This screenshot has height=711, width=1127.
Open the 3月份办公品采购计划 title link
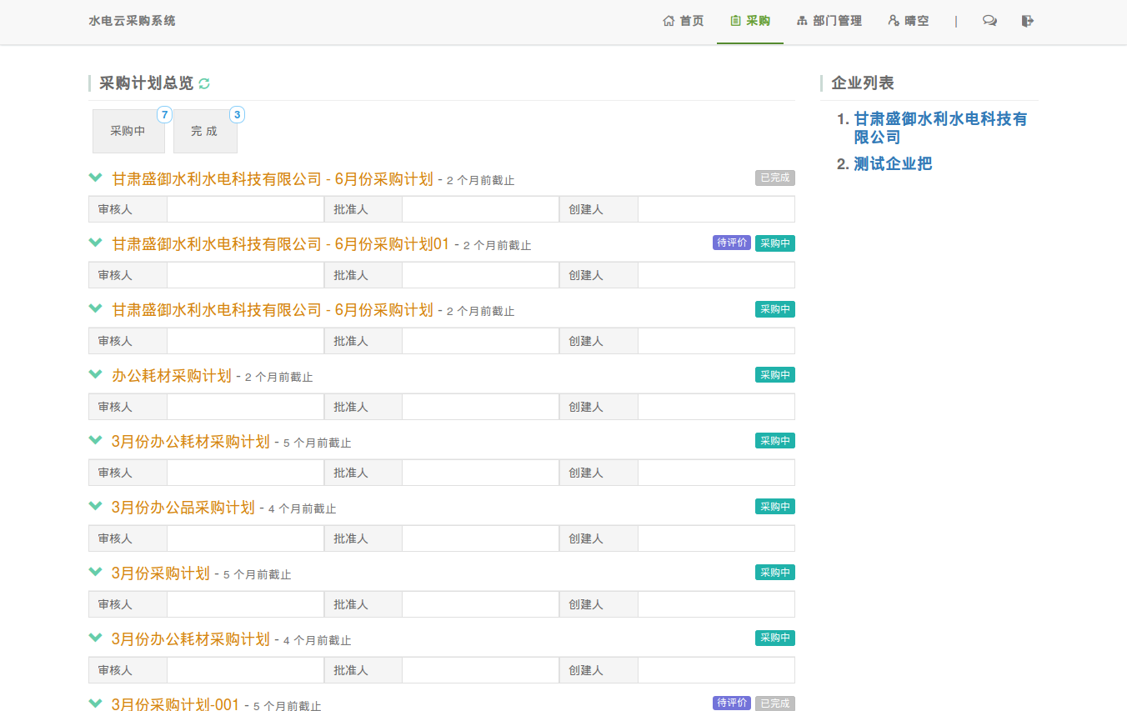[183, 508]
